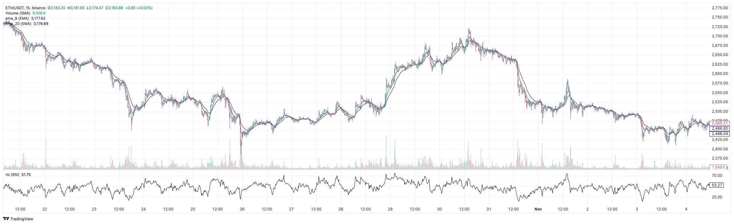Click the TradingView logo icon
The image size is (734, 224).
point(6,219)
